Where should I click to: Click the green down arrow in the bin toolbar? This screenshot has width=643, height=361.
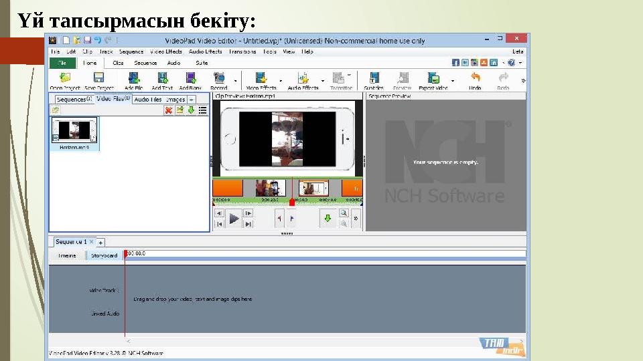[x=191, y=110]
